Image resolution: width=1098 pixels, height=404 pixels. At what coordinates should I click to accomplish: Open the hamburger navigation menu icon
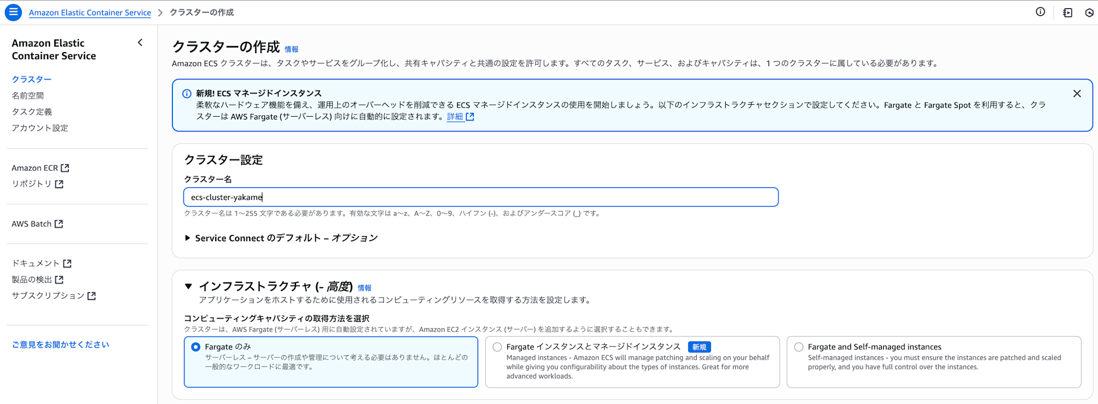click(x=13, y=12)
